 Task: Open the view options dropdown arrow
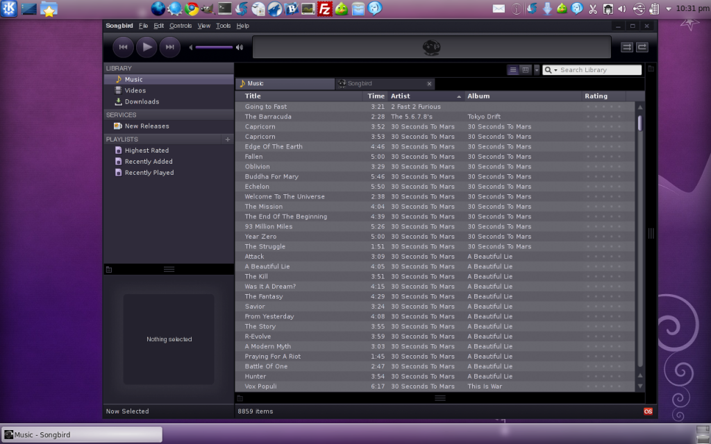pos(537,70)
